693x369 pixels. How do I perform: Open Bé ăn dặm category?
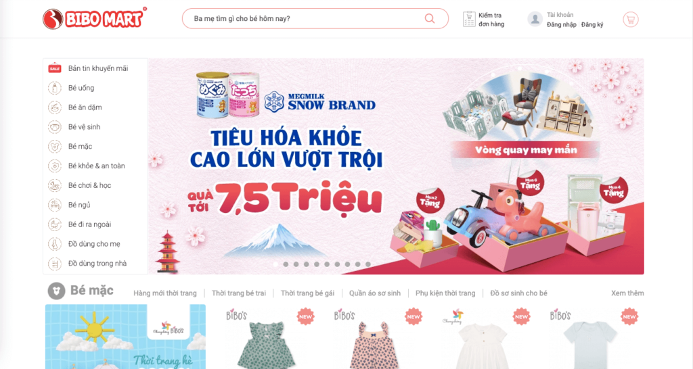point(85,107)
